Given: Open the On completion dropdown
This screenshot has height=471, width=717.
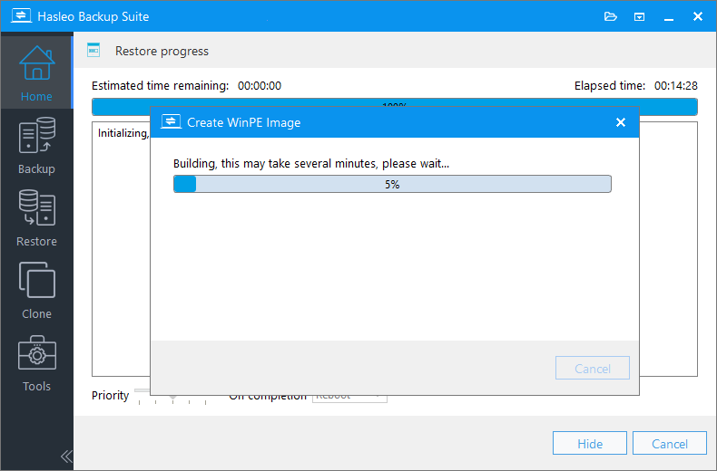Looking at the screenshot, I should point(349,398).
